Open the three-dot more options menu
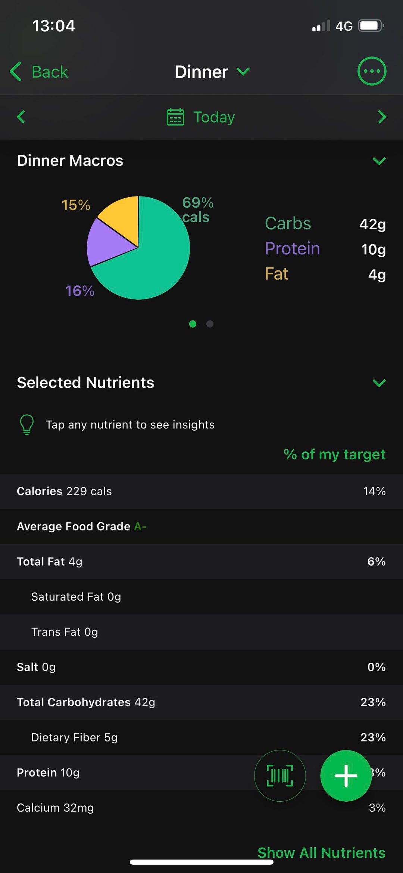This screenshot has width=403, height=873. [x=372, y=71]
